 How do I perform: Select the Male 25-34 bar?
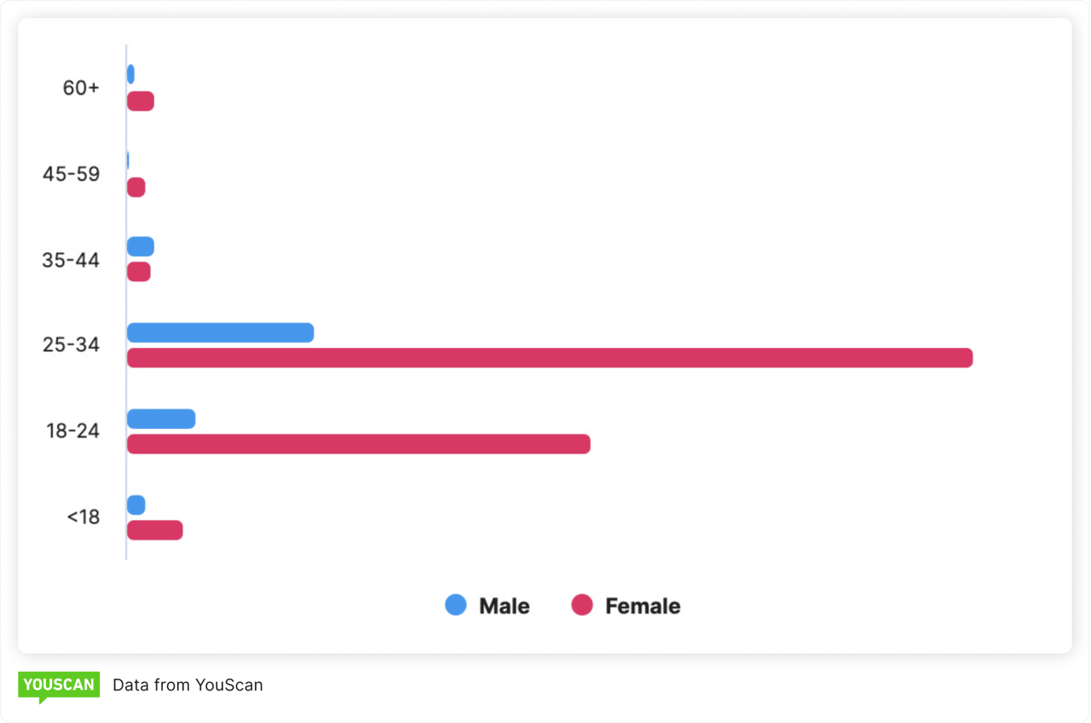220,333
